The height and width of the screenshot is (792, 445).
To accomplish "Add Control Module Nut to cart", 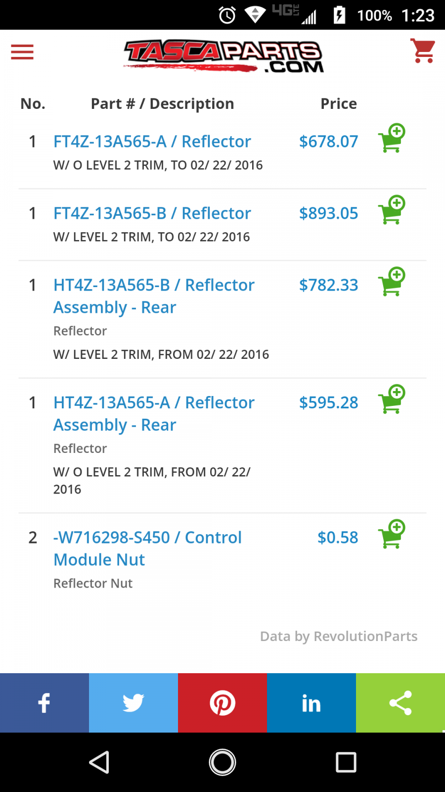I will pos(392,534).
